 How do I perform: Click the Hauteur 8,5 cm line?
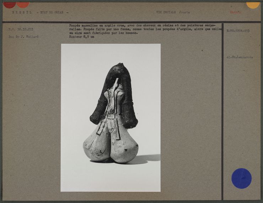(x=82, y=36)
